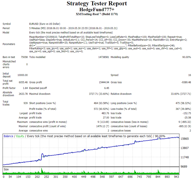
Task: Click the Total trades value 939
Action: coord(26,103)
